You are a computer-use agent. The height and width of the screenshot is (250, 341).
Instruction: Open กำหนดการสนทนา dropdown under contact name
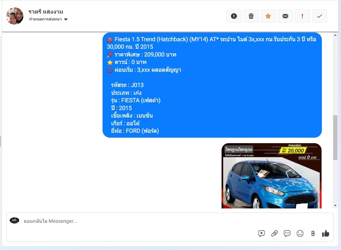pos(48,19)
